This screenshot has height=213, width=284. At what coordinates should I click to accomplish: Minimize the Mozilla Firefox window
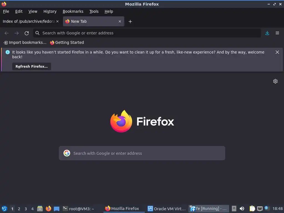pyautogui.click(x=268, y=4)
